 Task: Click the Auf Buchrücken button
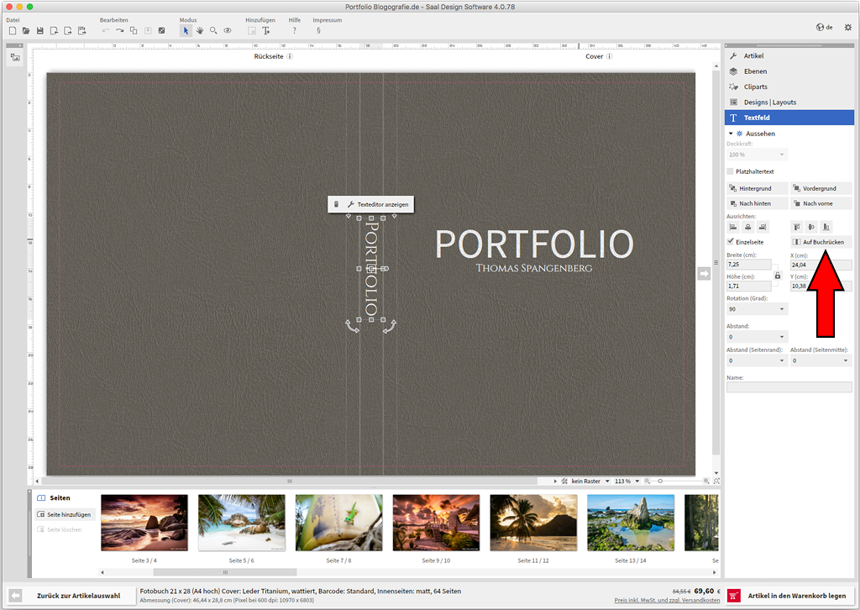pos(821,242)
